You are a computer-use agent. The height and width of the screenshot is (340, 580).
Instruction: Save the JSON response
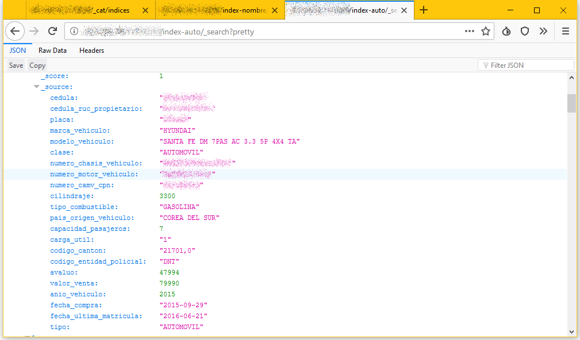(x=16, y=65)
